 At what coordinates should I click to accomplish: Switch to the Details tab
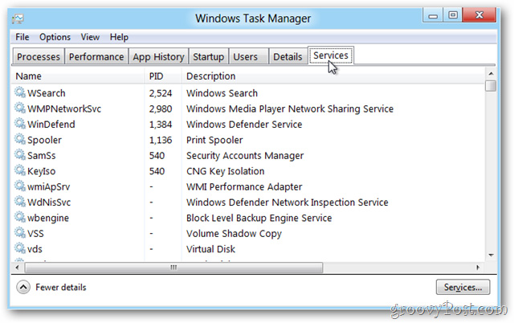(288, 56)
